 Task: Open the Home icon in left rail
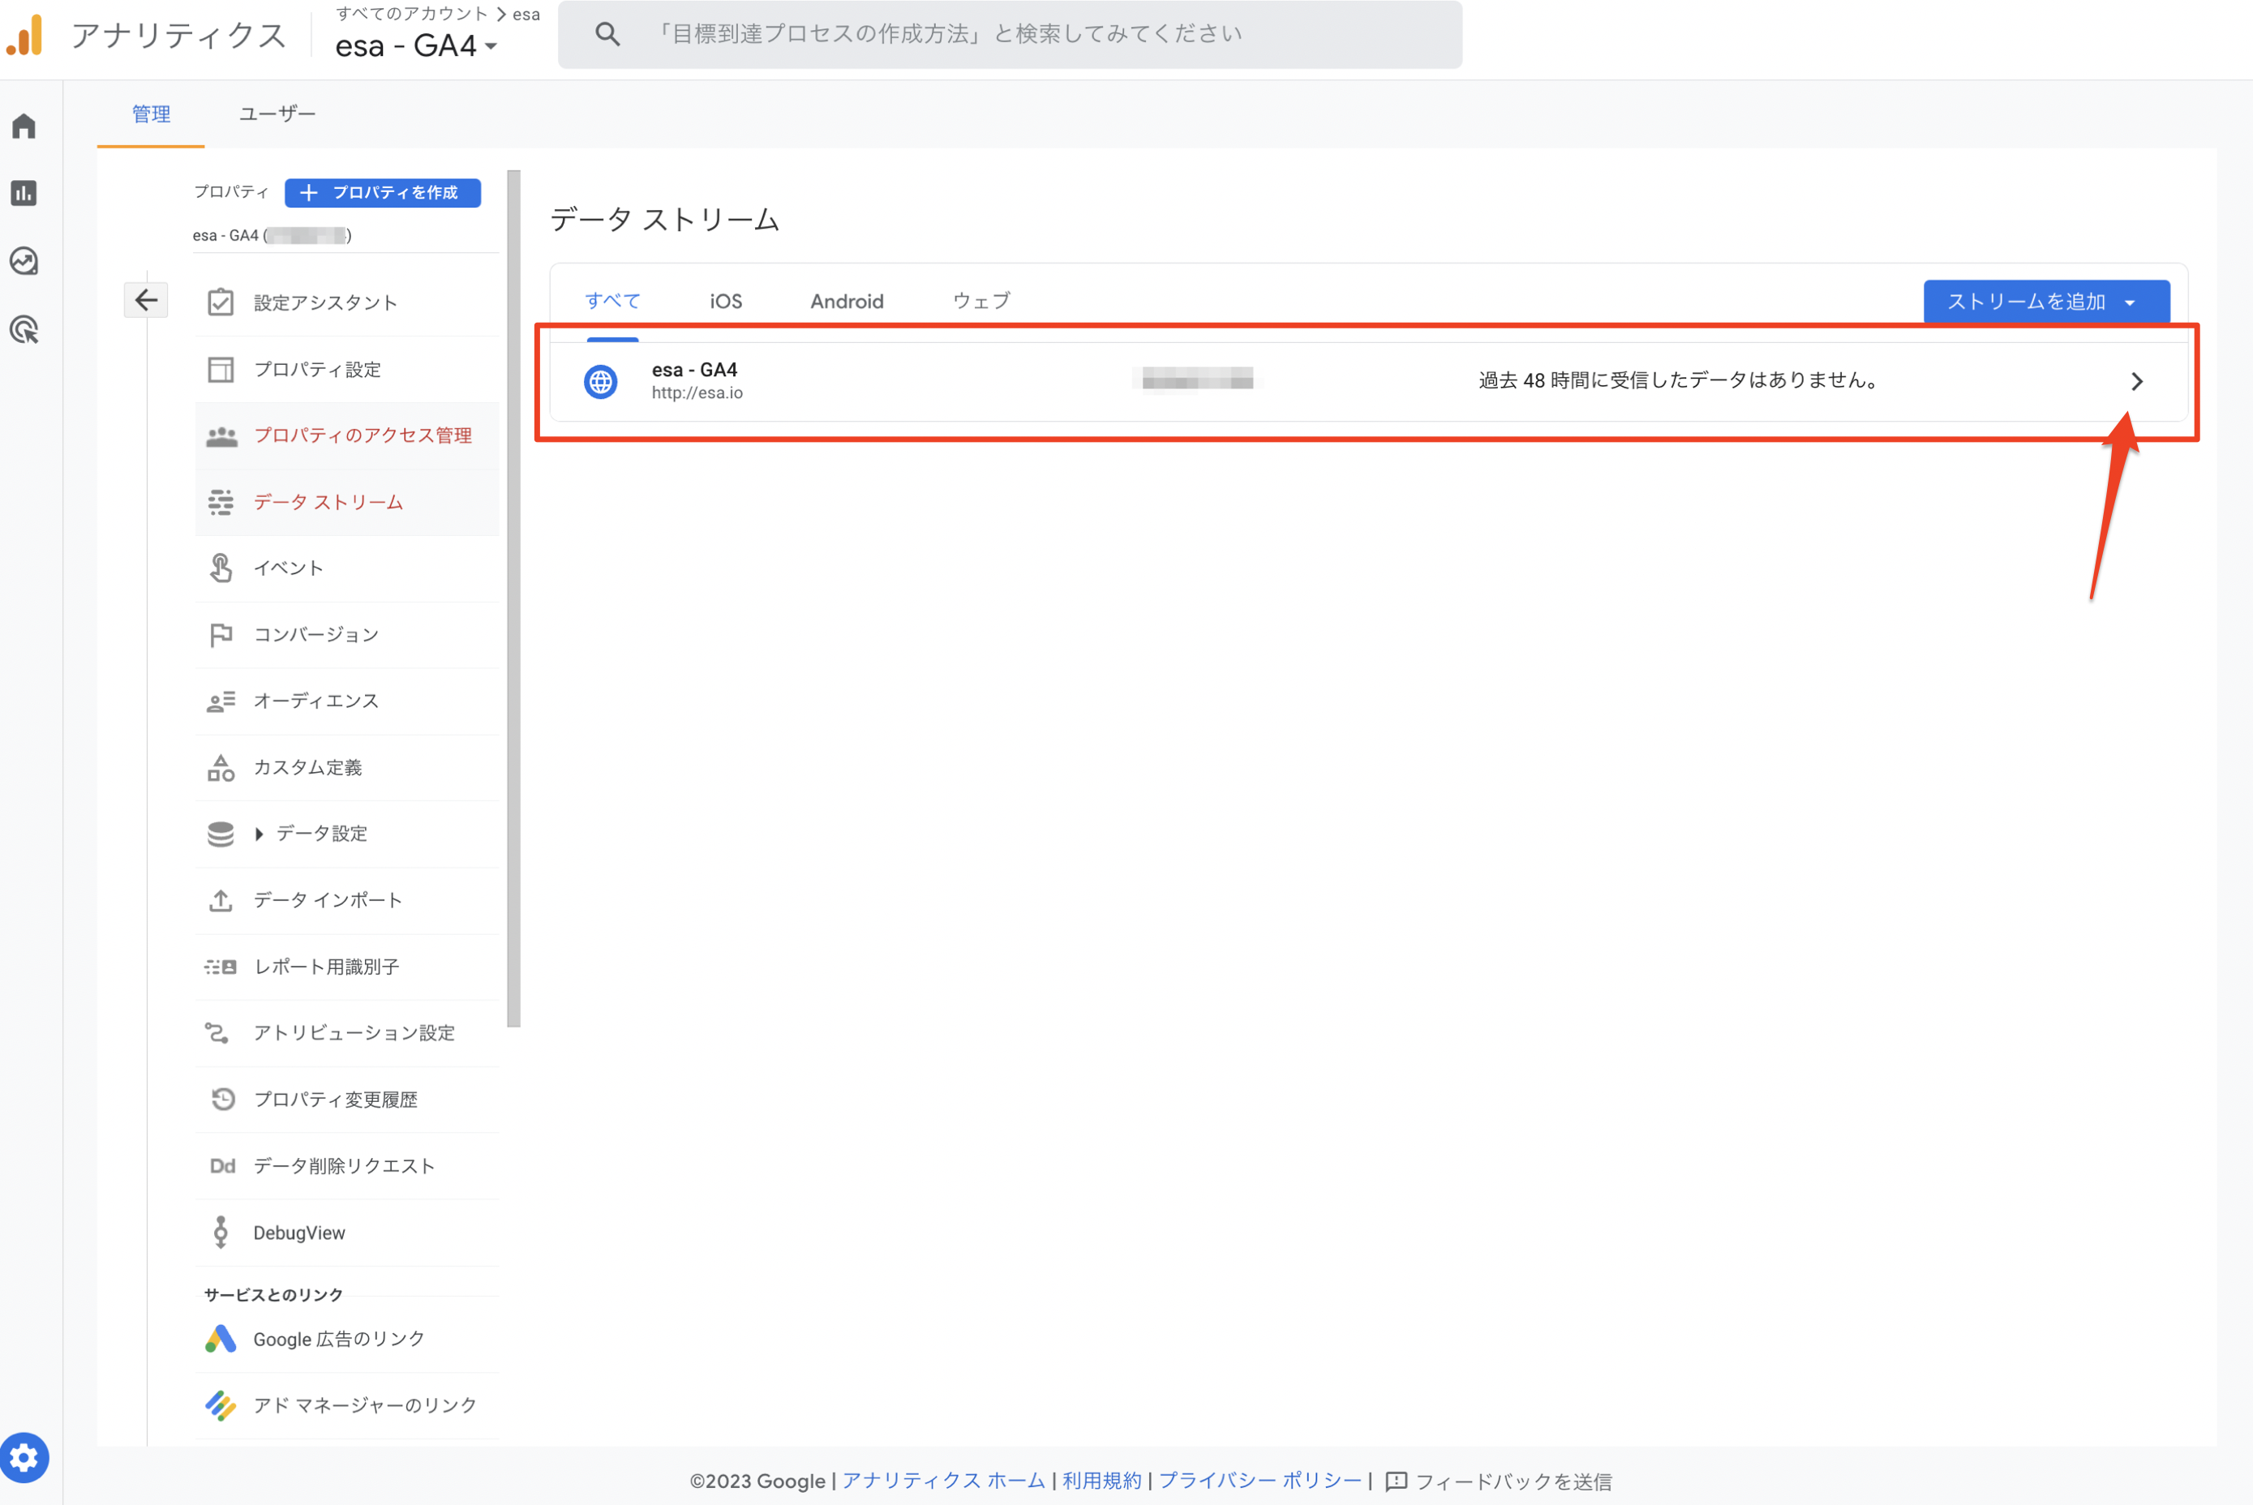pyautogui.click(x=24, y=126)
